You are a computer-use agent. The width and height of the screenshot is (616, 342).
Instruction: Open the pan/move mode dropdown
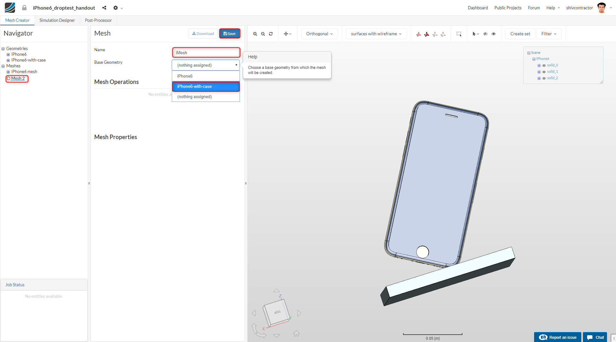pos(287,34)
